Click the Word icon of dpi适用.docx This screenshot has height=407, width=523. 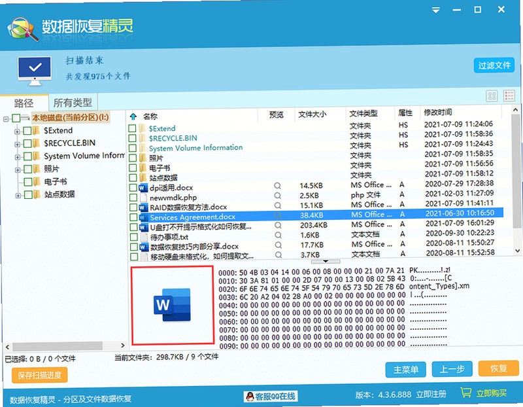[143, 188]
